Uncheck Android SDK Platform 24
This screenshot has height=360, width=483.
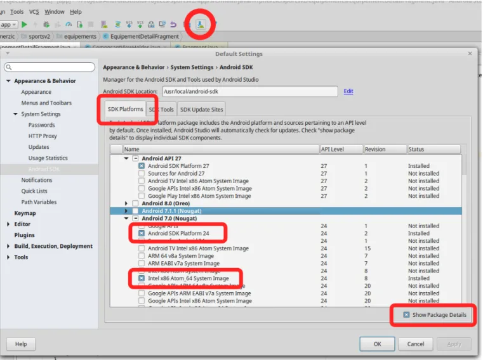(x=142, y=233)
